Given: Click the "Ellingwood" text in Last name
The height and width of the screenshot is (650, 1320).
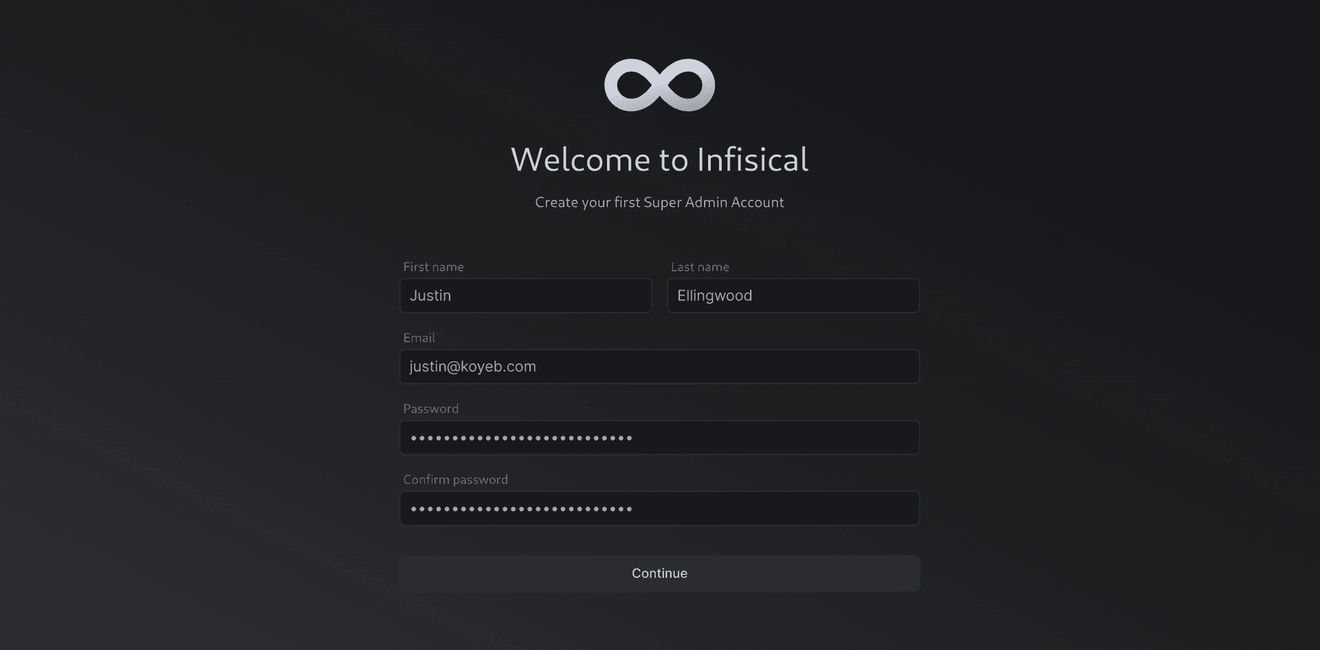Looking at the screenshot, I should tap(714, 295).
